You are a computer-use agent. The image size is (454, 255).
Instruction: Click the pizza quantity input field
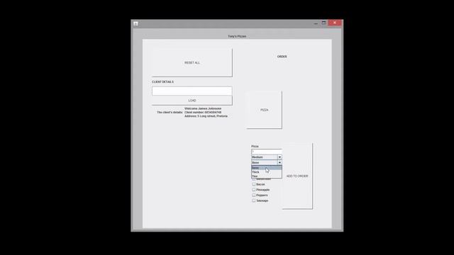pos(267,152)
